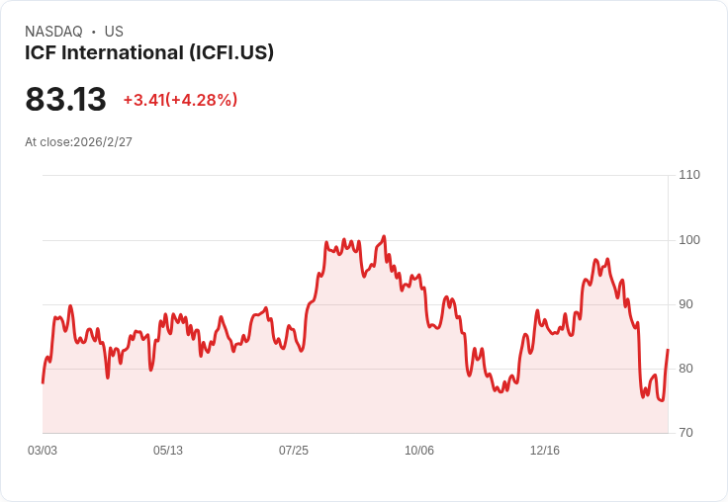Viewport: 728px width, 502px height.
Task: Click the final data point at chart's right end
Action: point(668,350)
